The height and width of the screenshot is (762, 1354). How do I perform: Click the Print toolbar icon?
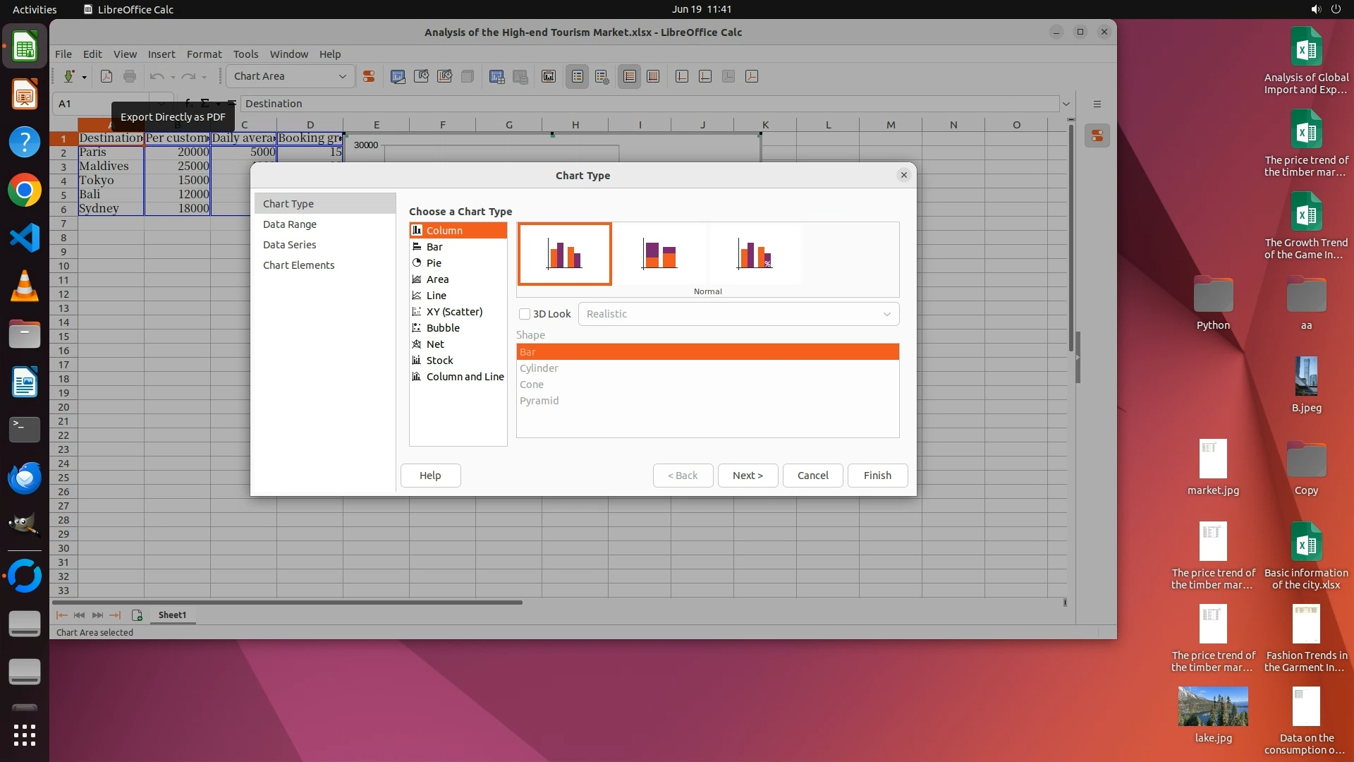(x=130, y=76)
